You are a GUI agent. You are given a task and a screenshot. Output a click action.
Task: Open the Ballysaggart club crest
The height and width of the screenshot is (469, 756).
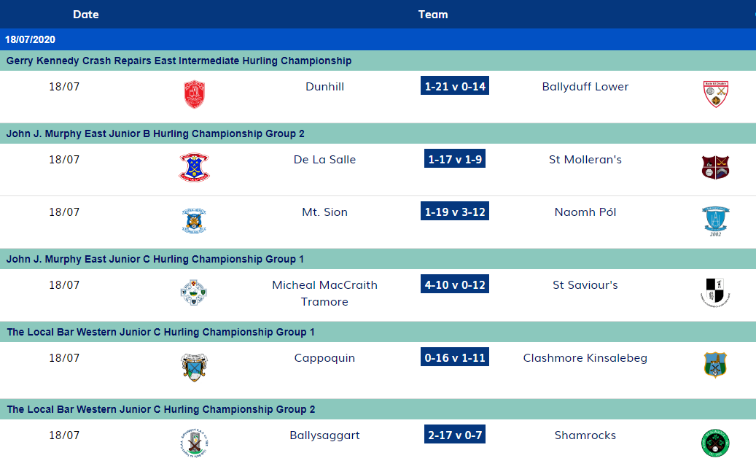(x=194, y=442)
